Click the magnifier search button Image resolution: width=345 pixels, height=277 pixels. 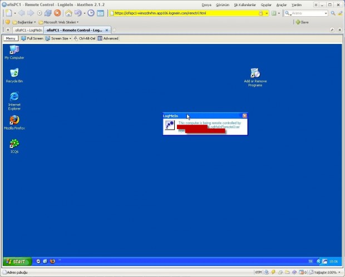(333, 13)
